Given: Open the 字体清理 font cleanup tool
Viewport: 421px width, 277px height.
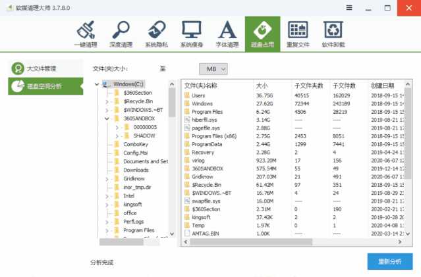Looking at the screenshot, I should [227, 34].
